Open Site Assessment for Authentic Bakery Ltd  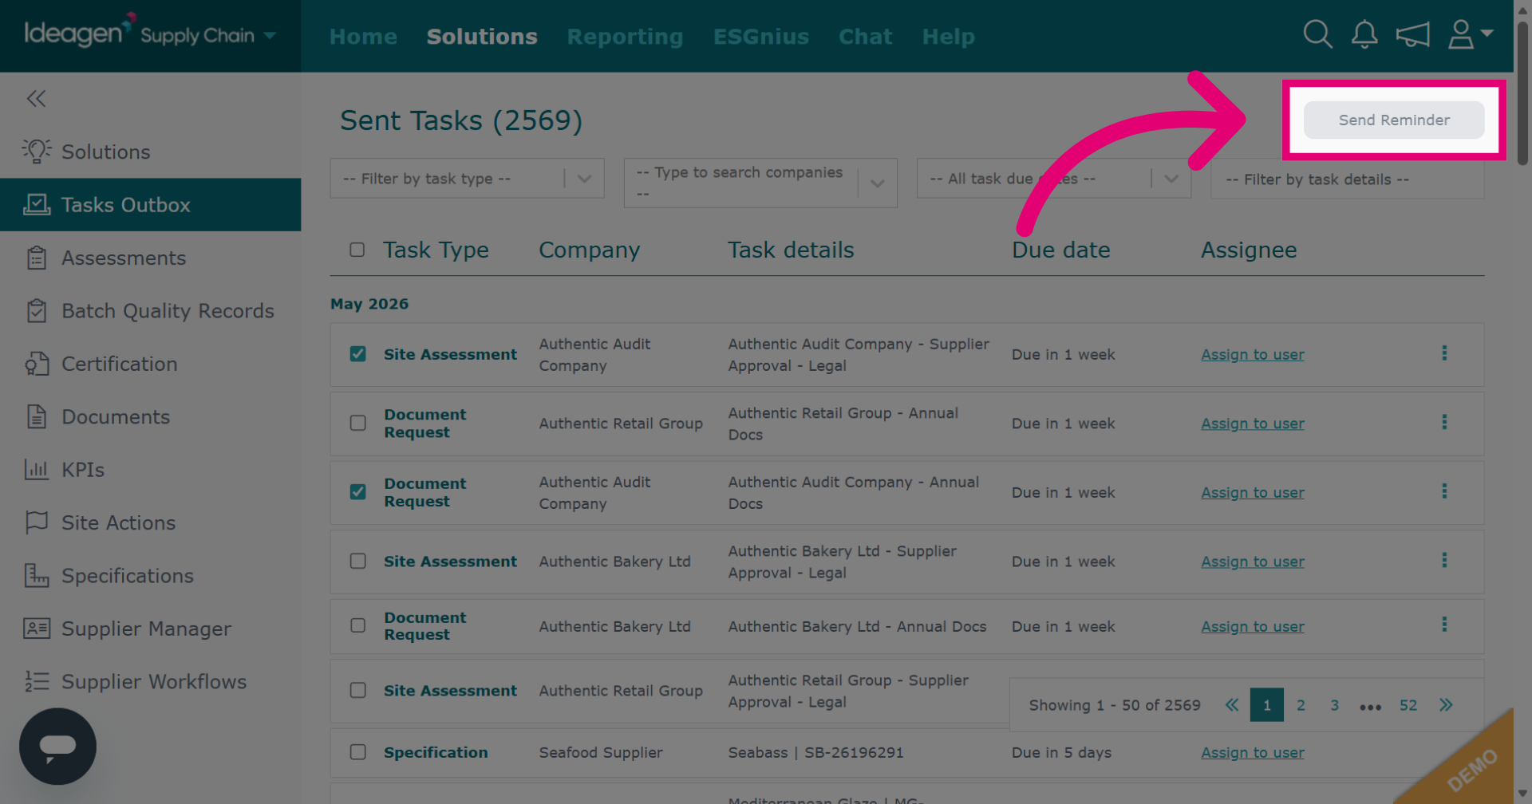pos(450,562)
